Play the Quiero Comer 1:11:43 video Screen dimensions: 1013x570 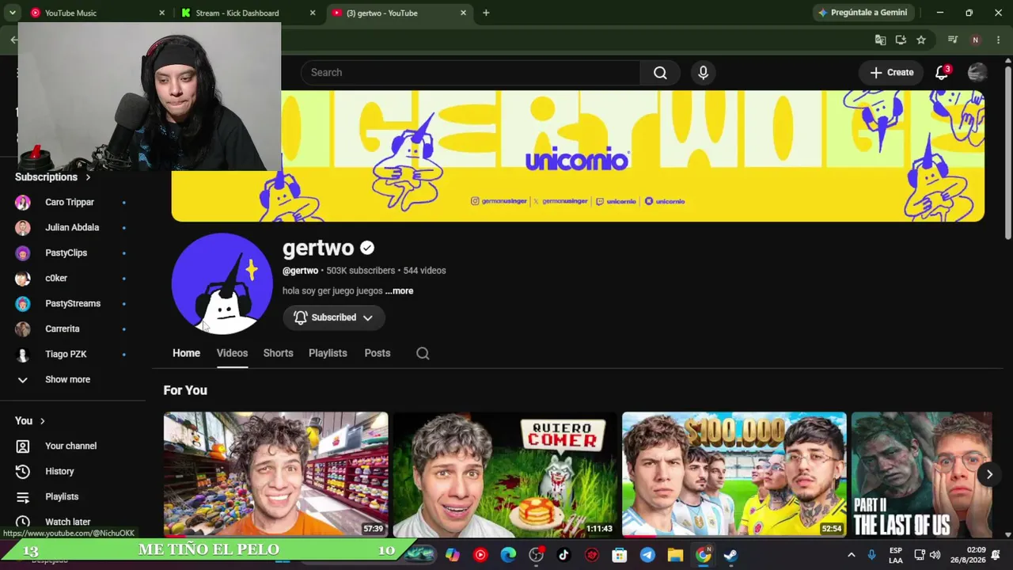[x=505, y=474]
